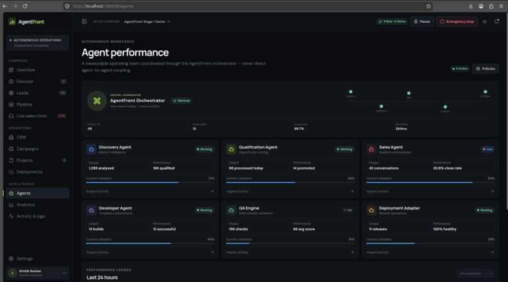Click the Discovery Agent utilization bar
The height and width of the screenshot is (282, 508).
150,182
